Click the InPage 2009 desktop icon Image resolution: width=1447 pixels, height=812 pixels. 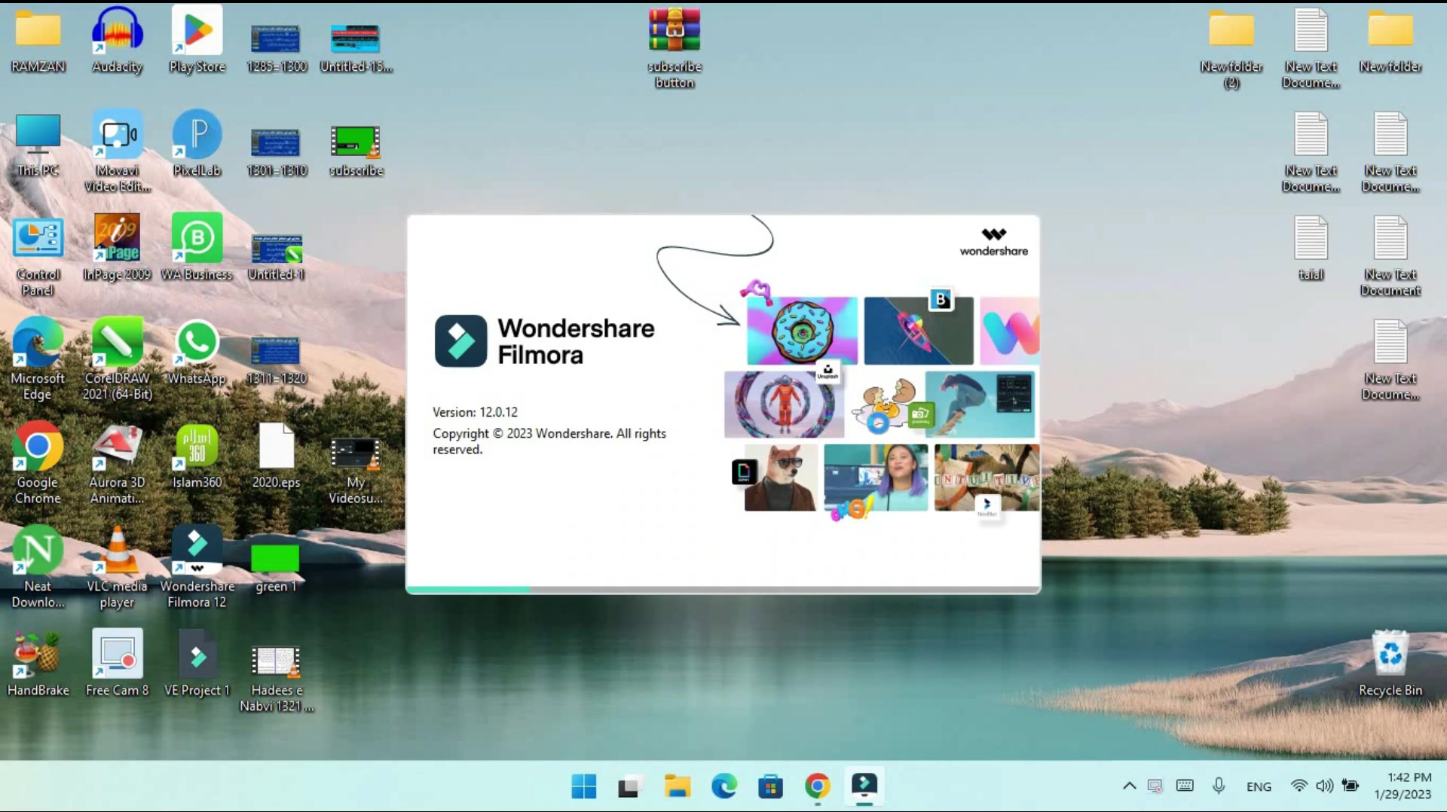coord(117,248)
